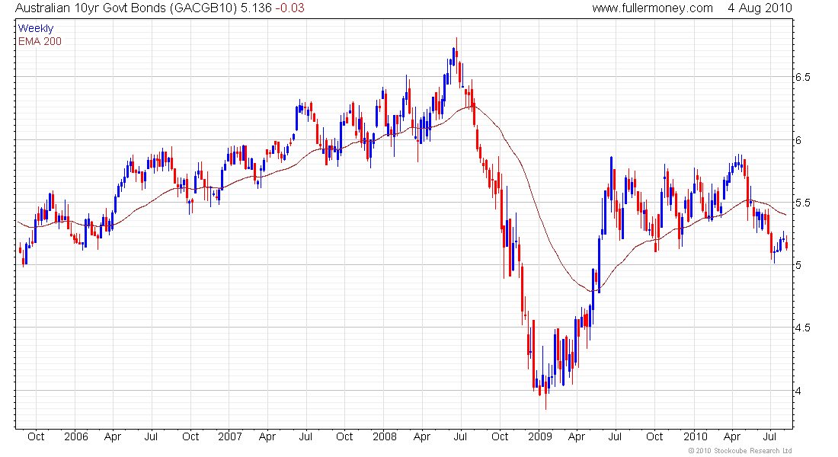Click the final 'Jul' label after 2010
This screenshot has width=838, height=457.
769,436
